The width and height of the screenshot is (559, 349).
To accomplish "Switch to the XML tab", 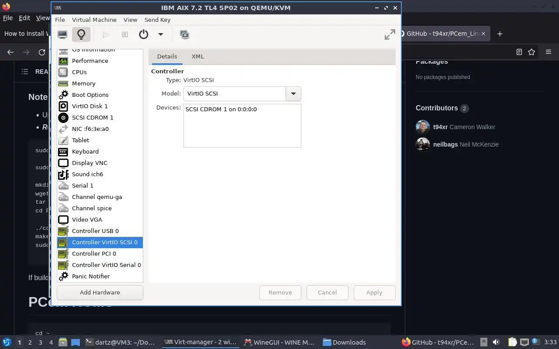I will (x=198, y=56).
